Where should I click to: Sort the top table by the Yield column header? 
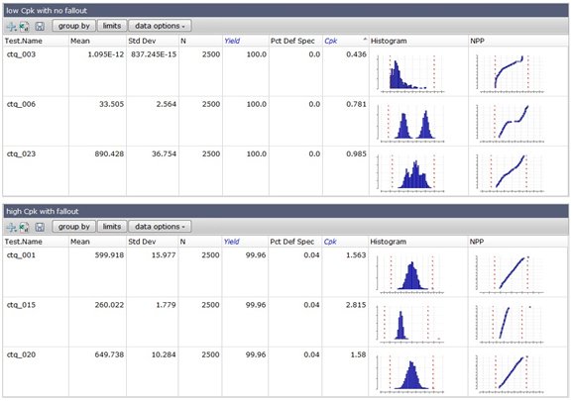[x=232, y=41]
